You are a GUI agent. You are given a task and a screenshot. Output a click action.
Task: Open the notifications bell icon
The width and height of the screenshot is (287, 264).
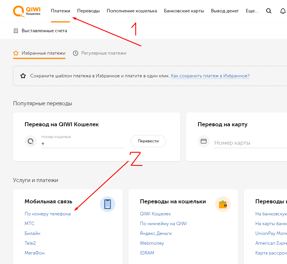(x=283, y=11)
